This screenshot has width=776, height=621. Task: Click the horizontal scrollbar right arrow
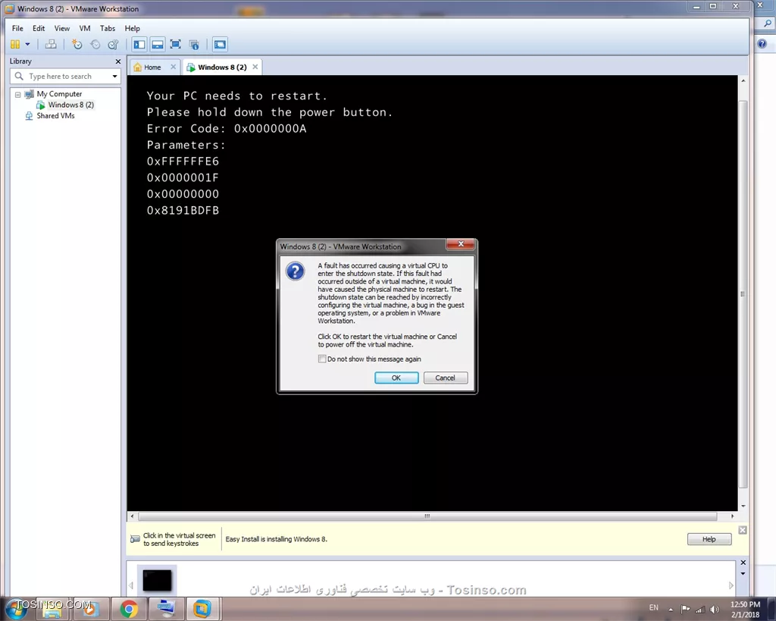[733, 516]
